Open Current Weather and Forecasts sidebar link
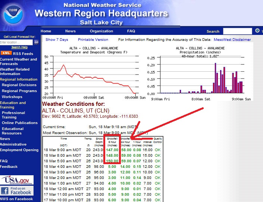Viewport: 263px width, 202px height. point(19,62)
